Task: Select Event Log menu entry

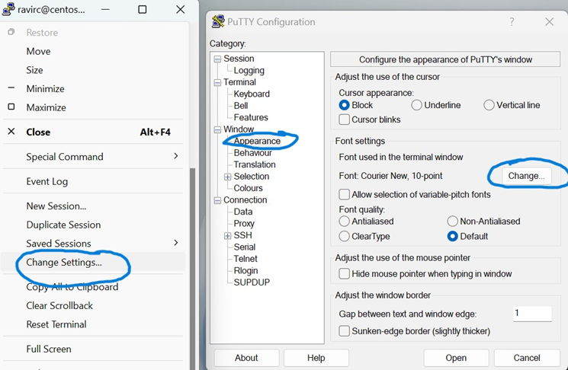Action: [94, 181]
